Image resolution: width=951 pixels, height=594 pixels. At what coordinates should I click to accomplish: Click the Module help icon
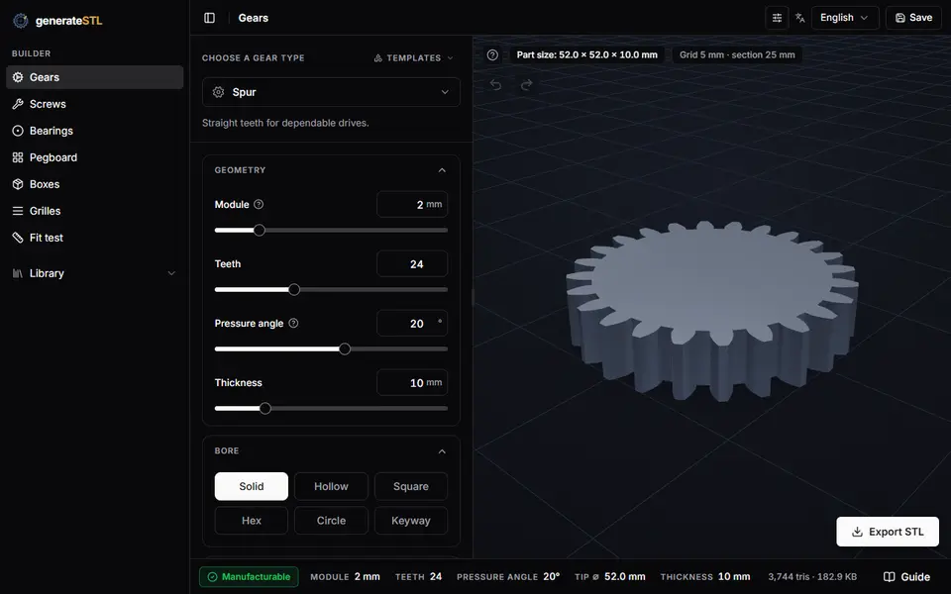tap(259, 204)
